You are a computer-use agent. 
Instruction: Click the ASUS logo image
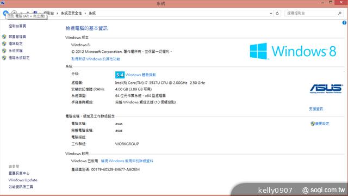(326, 89)
